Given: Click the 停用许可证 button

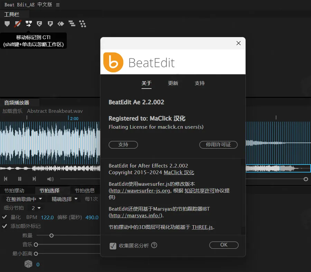Looking at the screenshot, I should tap(218, 145).
